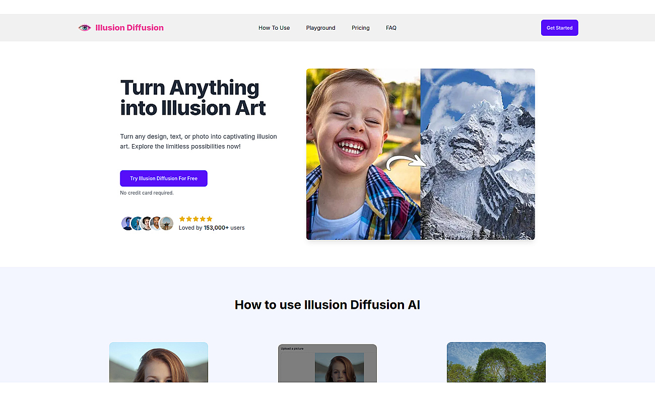Click the last user avatar
The width and height of the screenshot is (655, 397).
(x=167, y=223)
